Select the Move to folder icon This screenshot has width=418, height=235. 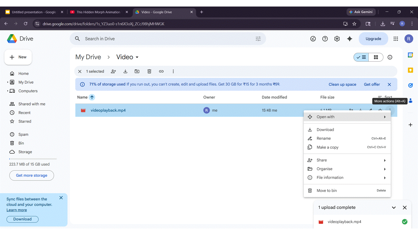pyautogui.click(x=137, y=71)
